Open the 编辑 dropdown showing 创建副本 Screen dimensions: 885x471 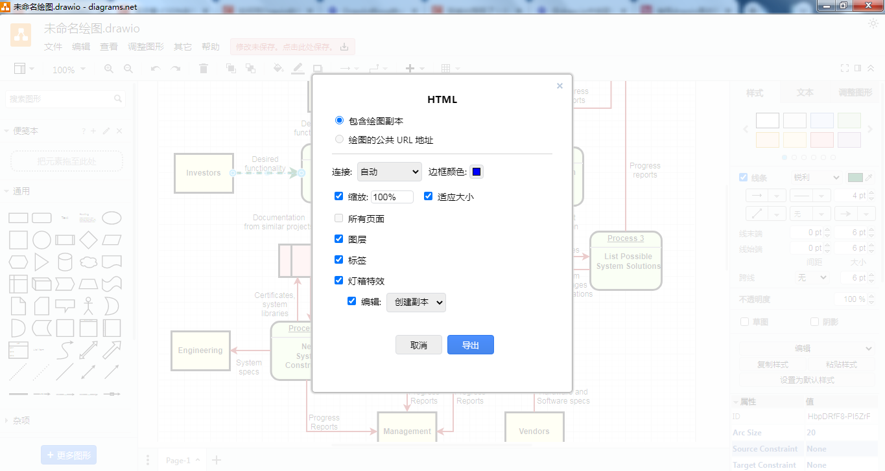[x=416, y=302]
